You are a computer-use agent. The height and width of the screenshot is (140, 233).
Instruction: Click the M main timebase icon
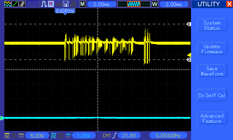83,4
